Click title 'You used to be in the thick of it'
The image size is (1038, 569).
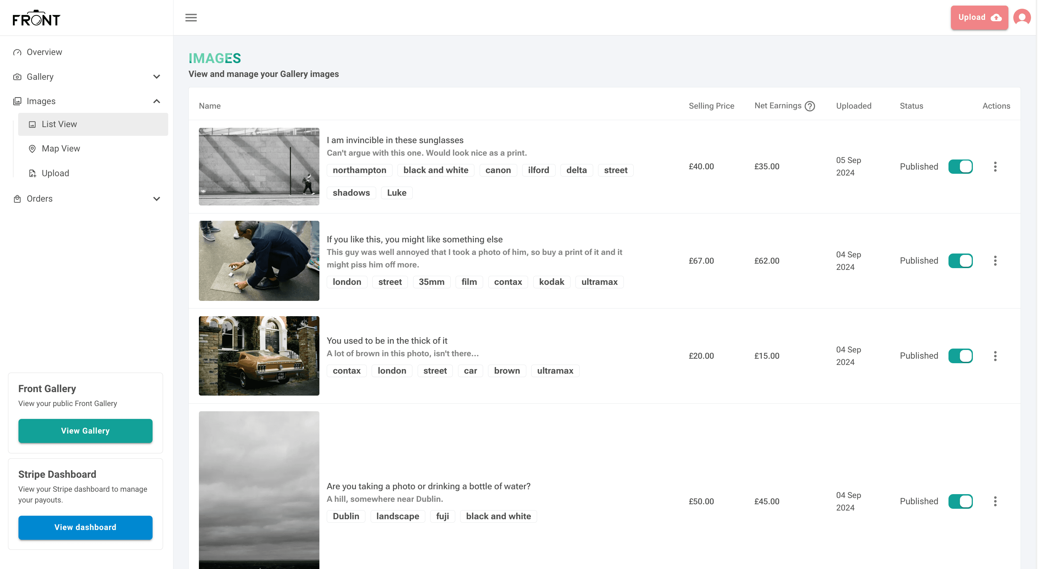[387, 341]
